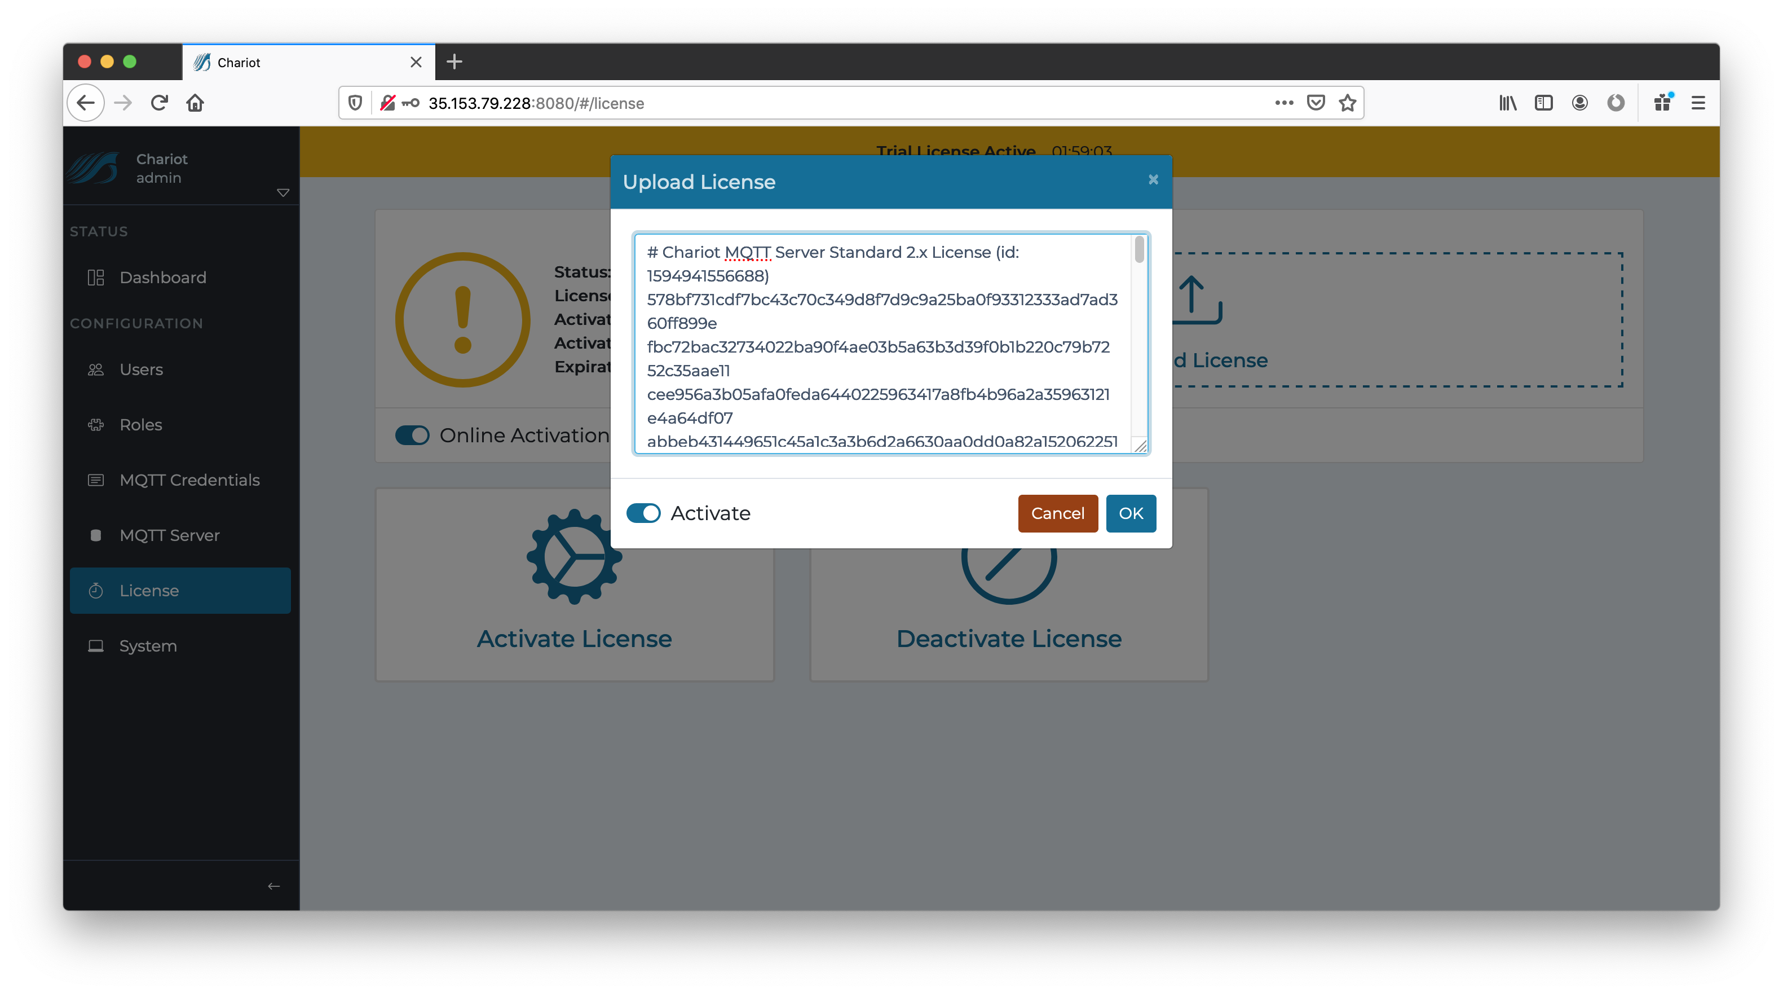This screenshot has height=994, width=1783.
Task: Open tracking protection shield icon
Action: [355, 103]
